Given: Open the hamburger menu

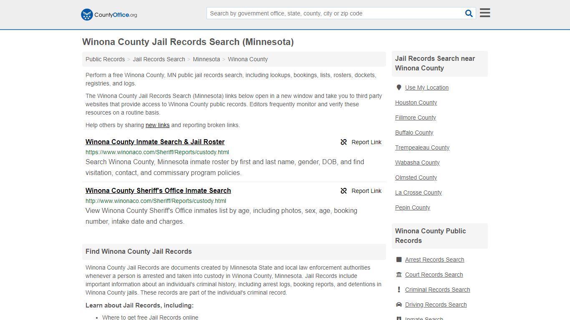Looking at the screenshot, I should coord(485,13).
